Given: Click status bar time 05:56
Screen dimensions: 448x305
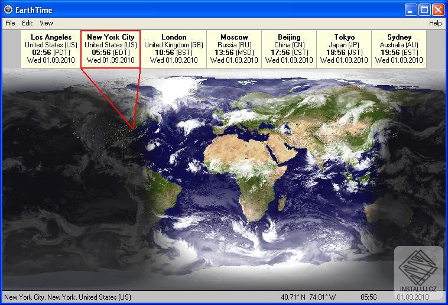Looking at the screenshot, I should [369, 297].
